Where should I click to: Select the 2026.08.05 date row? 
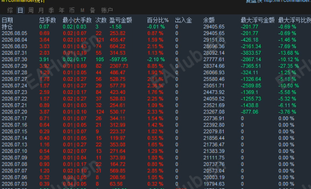point(15,33)
